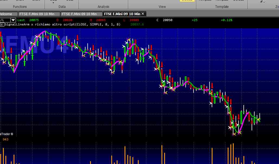The image size is (279, 164).
Task: Switch to the Welcome tab
Action: (8, 14)
